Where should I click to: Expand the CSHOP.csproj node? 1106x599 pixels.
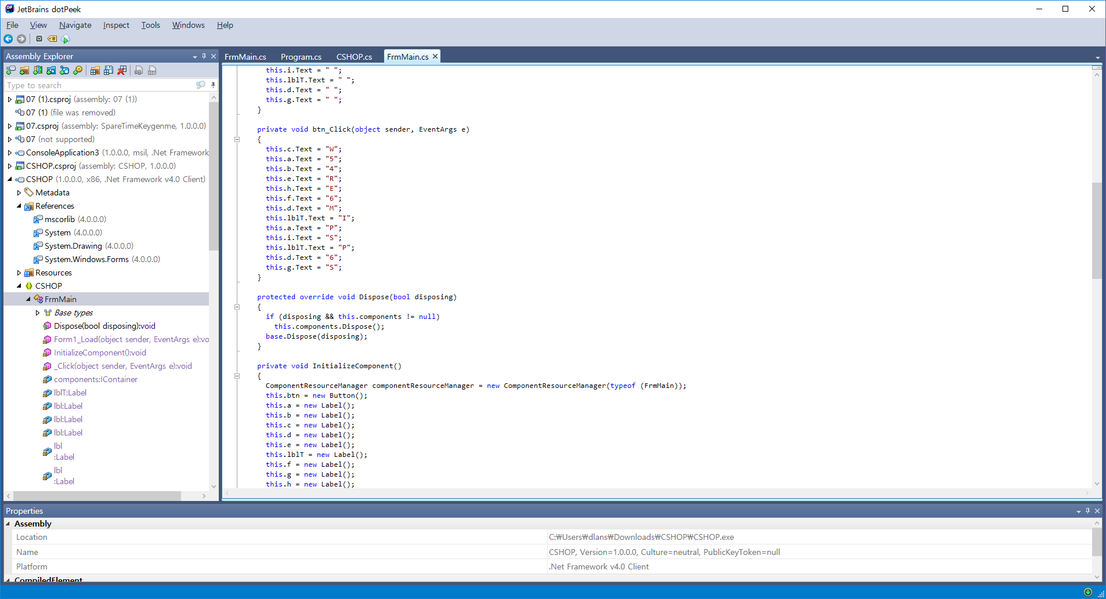pos(9,166)
